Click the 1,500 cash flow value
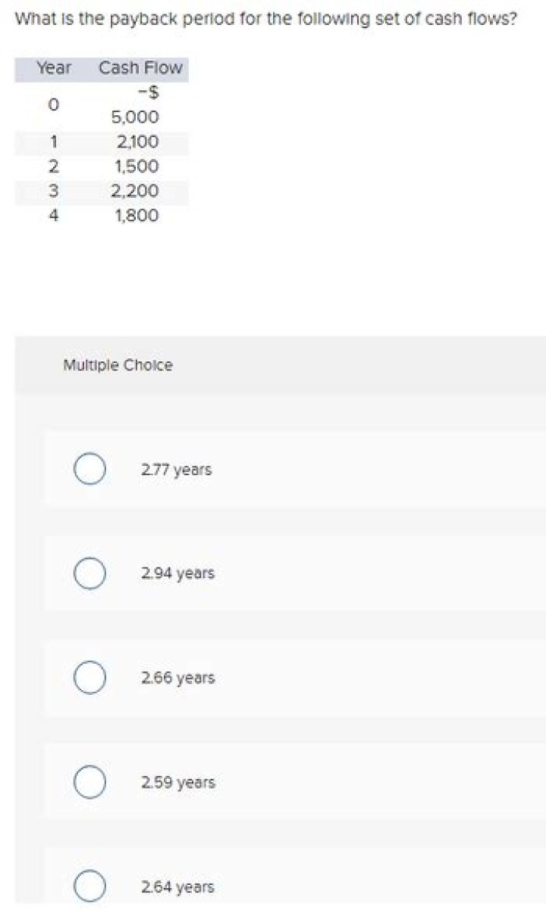Screen dimensions: 546x913 coord(136,166)
